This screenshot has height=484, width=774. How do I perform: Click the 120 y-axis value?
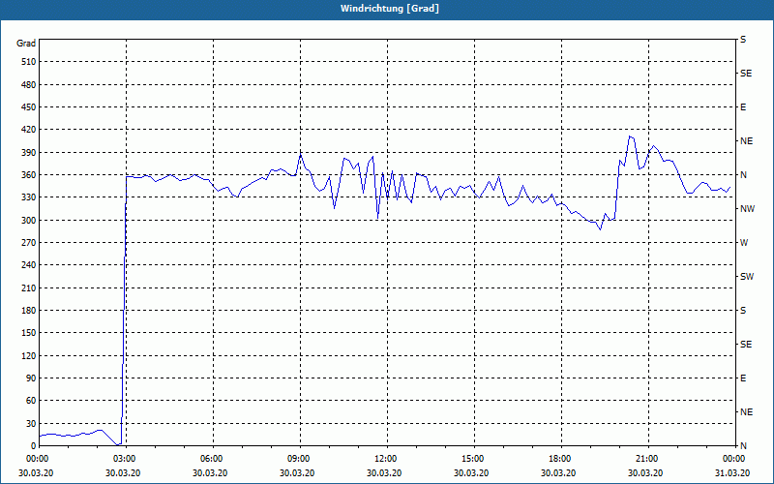pyautogui.click(x=28, y=355)
